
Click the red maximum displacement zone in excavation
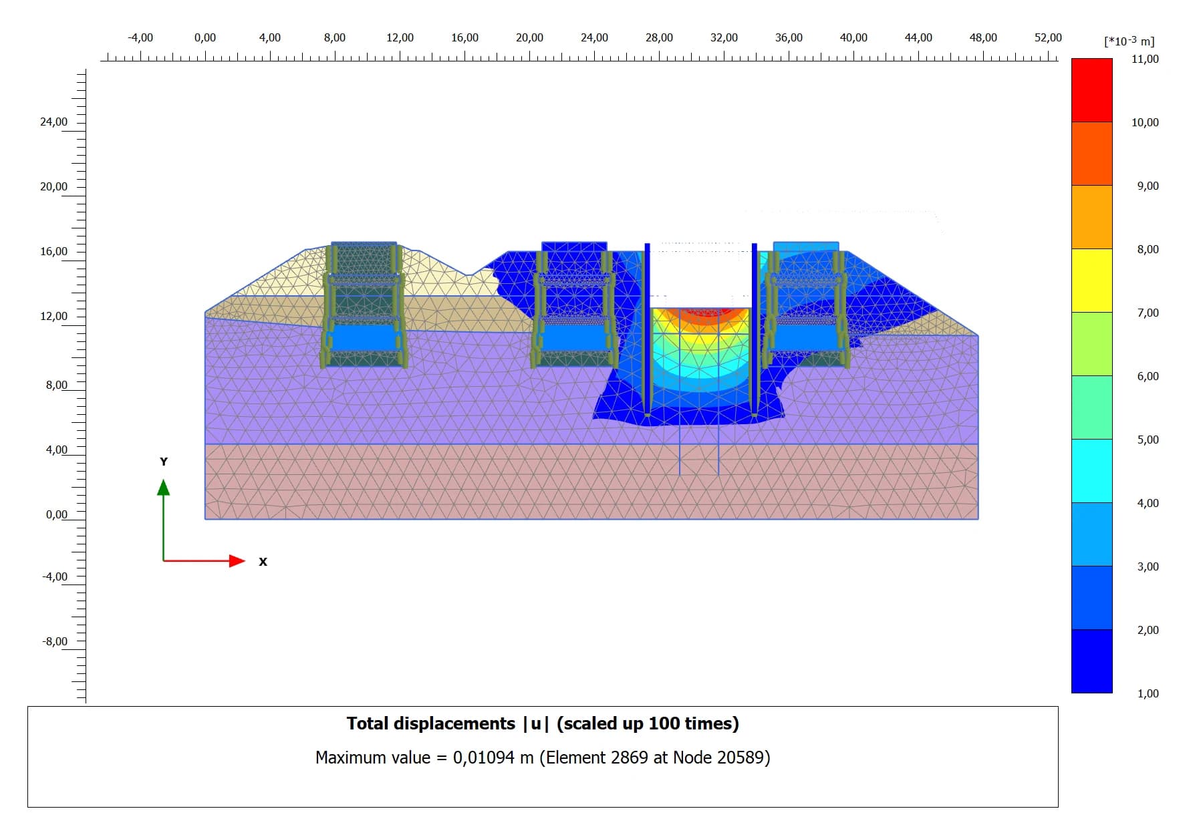(700, 313)
